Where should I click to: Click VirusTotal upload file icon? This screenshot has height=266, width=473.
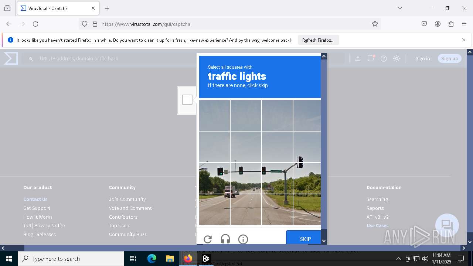coord(358,58)
